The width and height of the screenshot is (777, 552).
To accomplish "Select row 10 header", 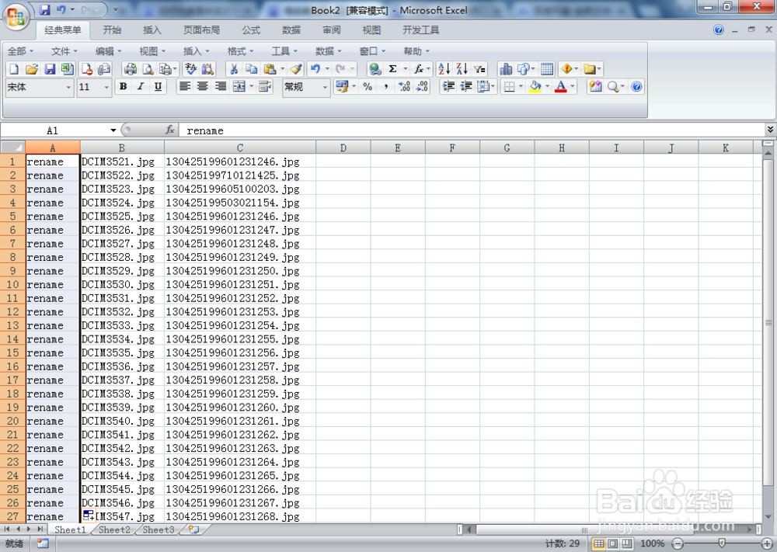I will (x=13, y=285).
